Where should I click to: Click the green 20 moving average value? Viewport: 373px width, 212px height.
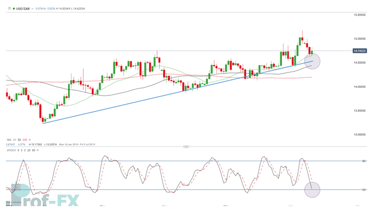point(14,140)
